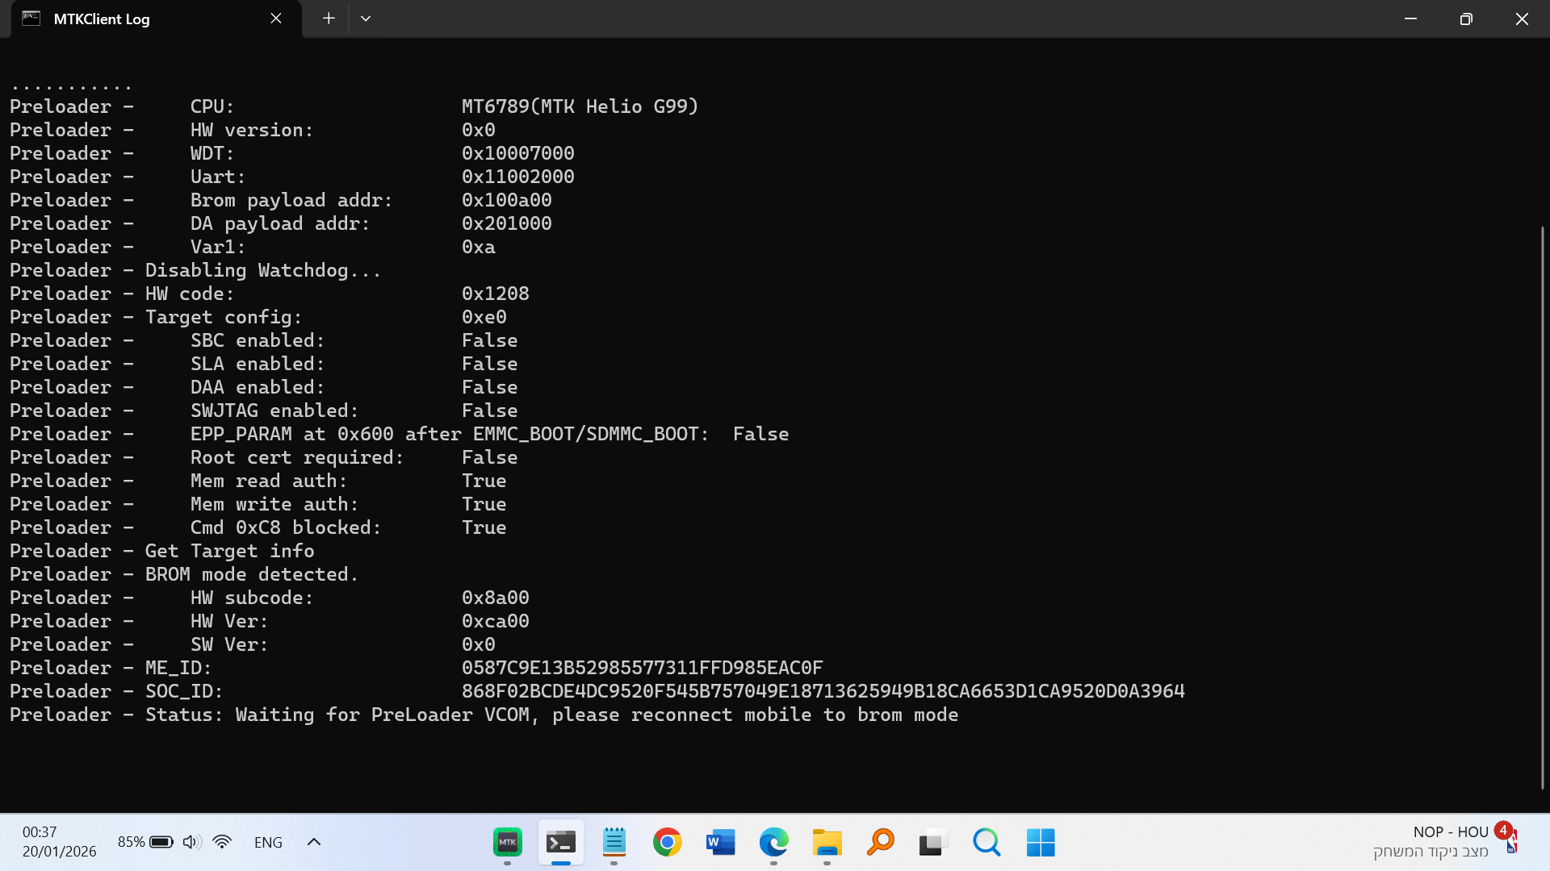Open a new terminal tab
1550x871 pixels.
[x=329, y=18]
